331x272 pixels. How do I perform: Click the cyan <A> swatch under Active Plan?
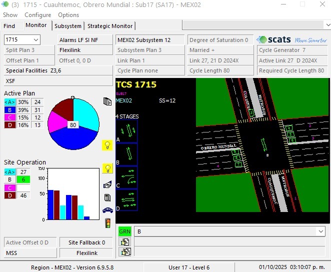click(9, 102)
